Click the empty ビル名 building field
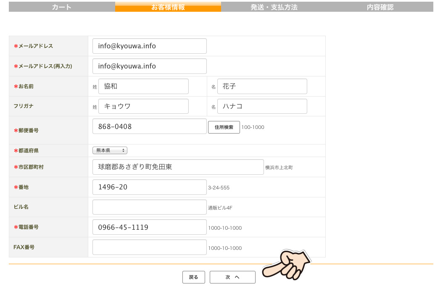 (149, 207)
